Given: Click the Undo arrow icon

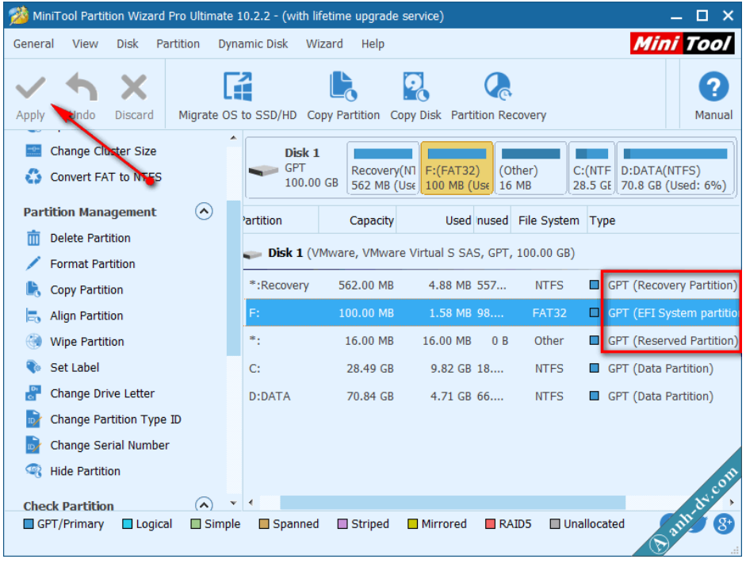Looking at the screenshot, I should (82, 86).
